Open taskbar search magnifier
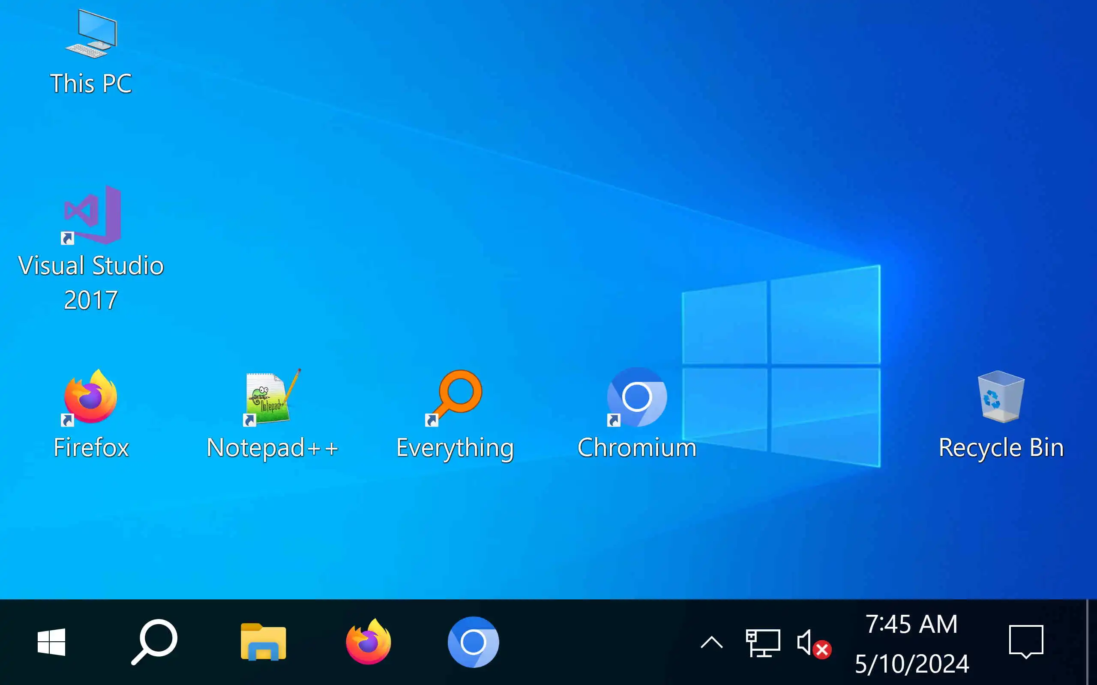This screenshot has height=685, width=1097. 155,642
